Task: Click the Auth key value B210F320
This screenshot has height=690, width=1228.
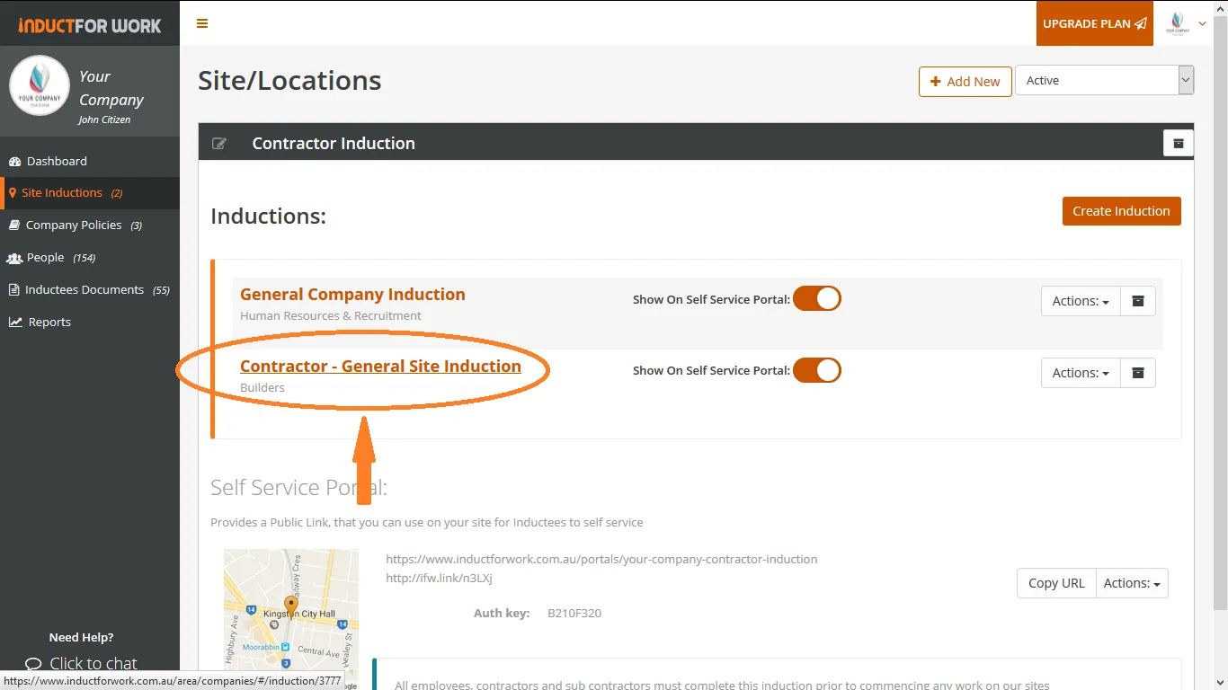Action: pyautogui.click(x=574, y=614)
